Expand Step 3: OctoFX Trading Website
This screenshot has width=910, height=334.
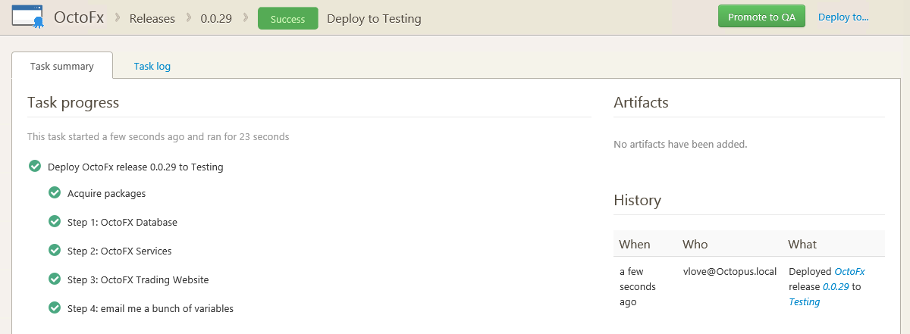138,279
